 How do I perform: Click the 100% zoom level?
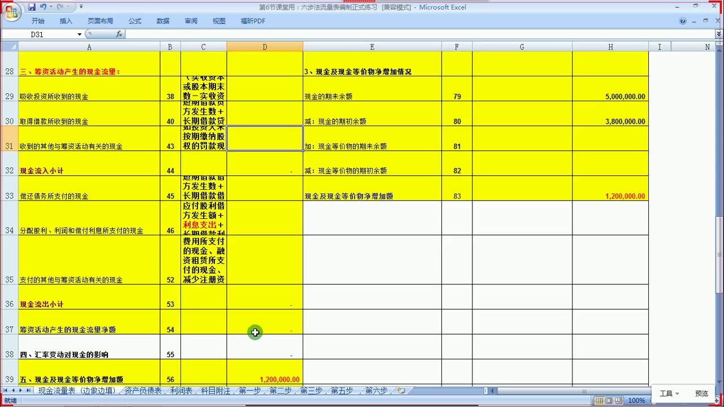point(636,400)
